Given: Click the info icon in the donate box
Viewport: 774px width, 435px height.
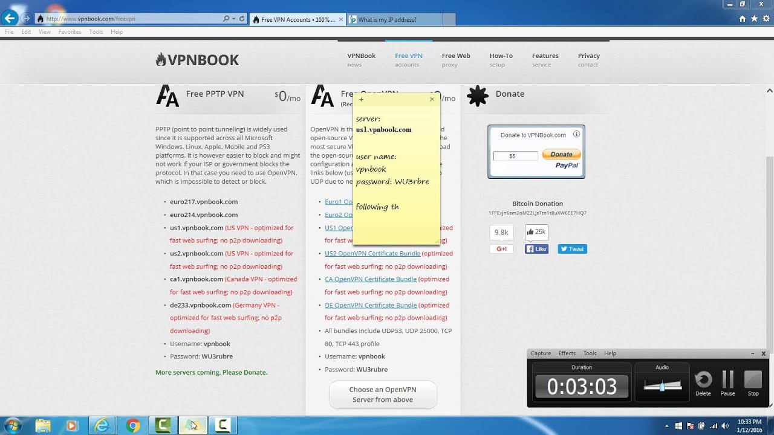Looking at the screenshot, I should click(576, 134).
